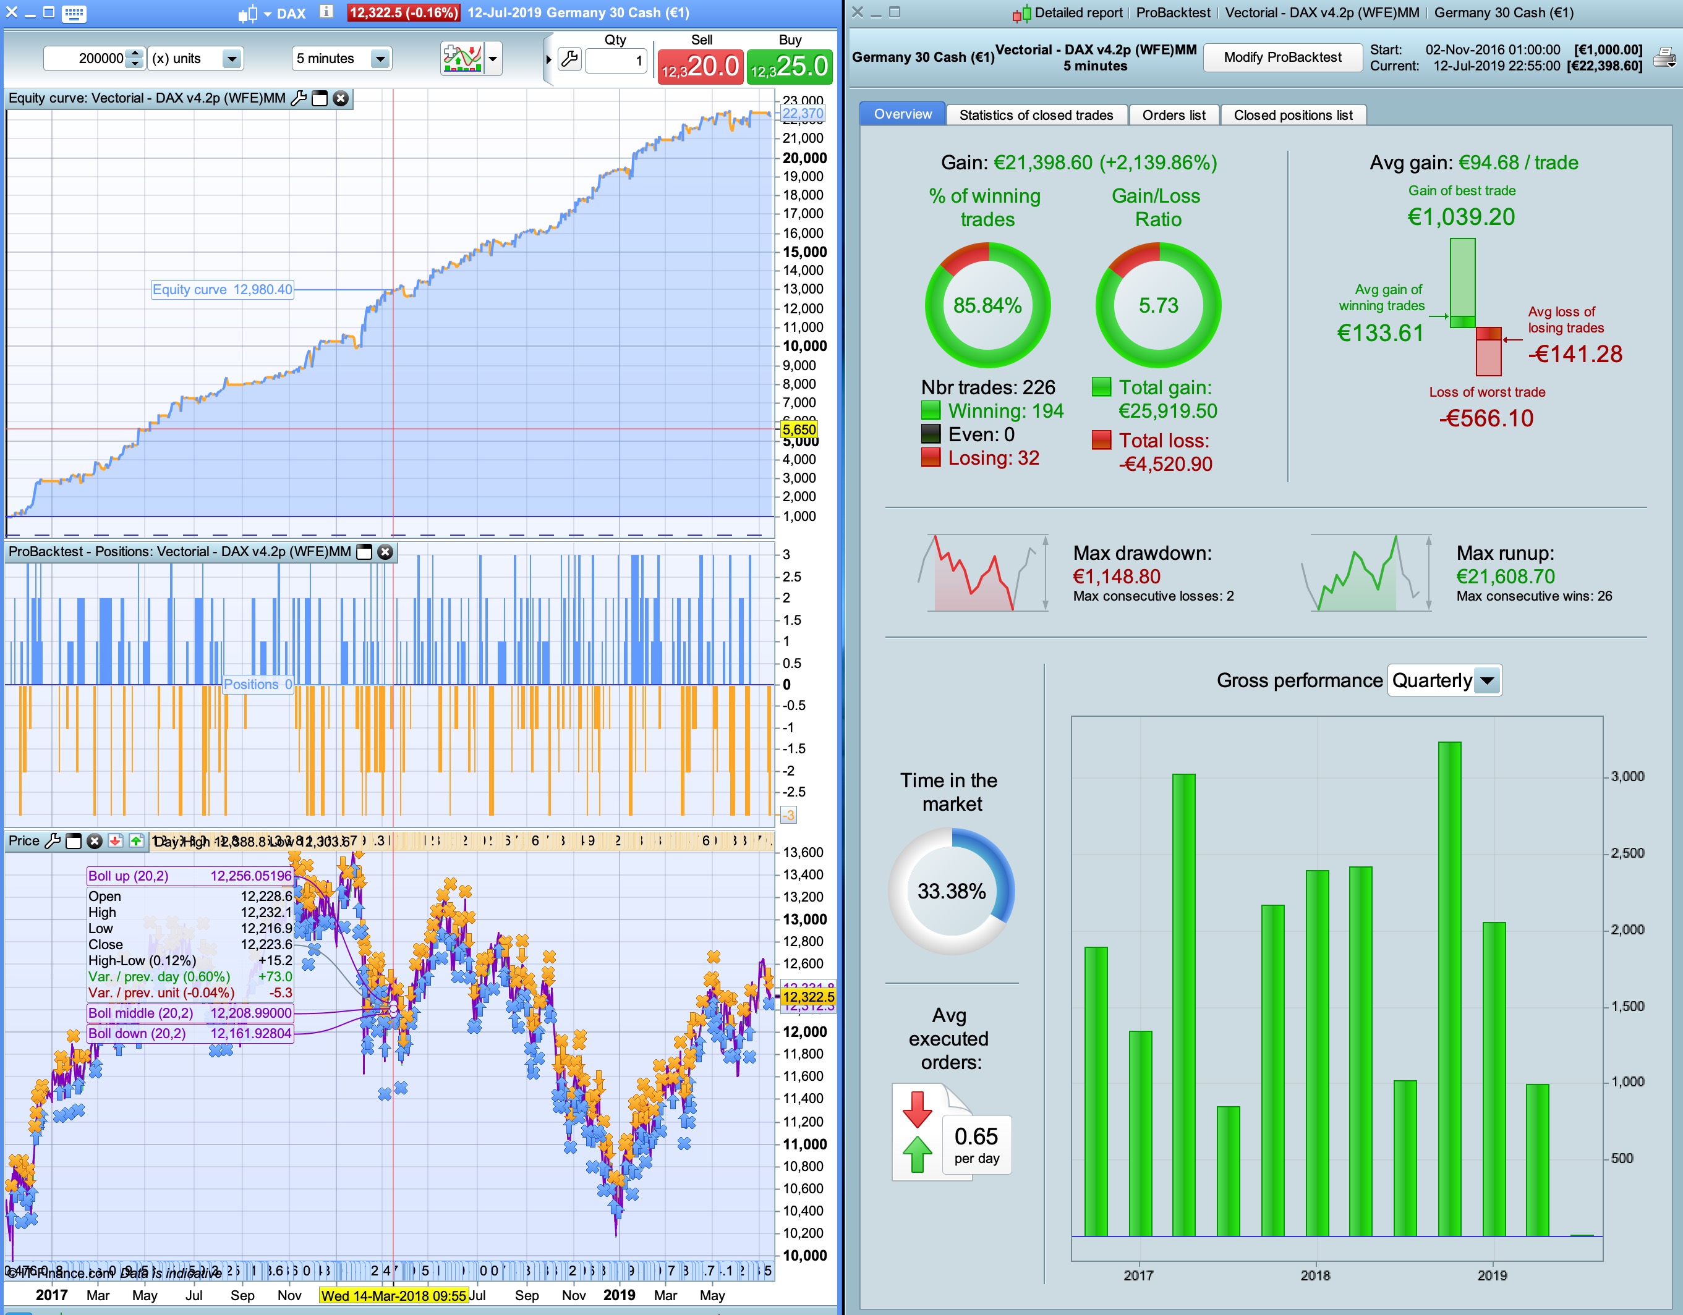
Task: Open the 5 minutes timeframe dropdown
Action: [379, 59]
